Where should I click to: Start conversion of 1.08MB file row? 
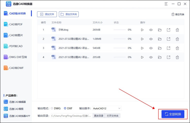coord(142,39)
